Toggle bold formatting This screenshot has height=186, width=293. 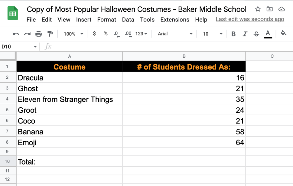tap(233, 34)
